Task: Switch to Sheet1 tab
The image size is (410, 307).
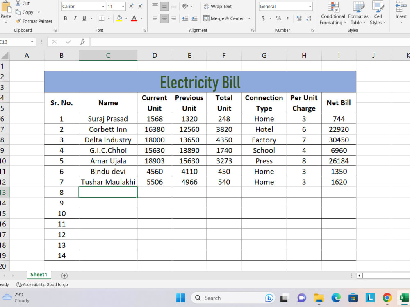Action: pyautogui.click(x=39, y=275)
